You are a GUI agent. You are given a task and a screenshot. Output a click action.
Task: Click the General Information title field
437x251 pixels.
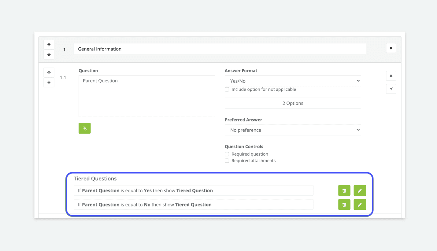(x=220, y=49)
